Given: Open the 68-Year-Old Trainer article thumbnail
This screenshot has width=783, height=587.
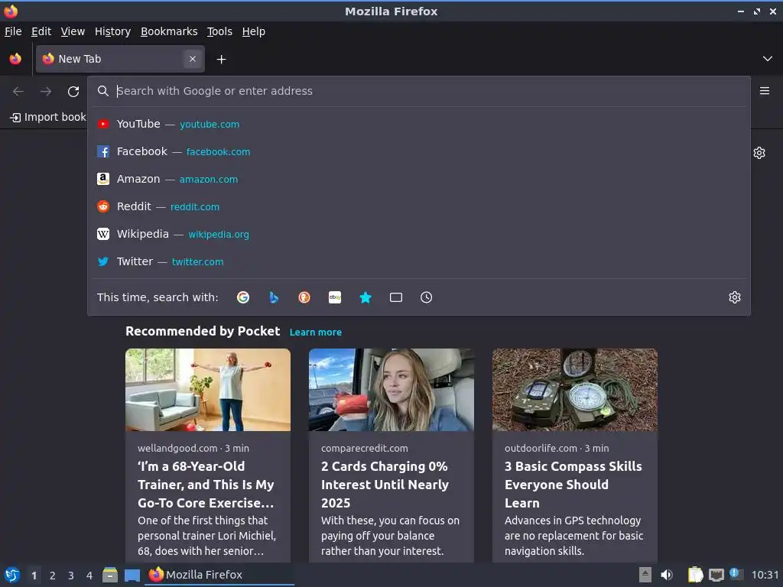Looking at the screenshot, I should [208, 390].
